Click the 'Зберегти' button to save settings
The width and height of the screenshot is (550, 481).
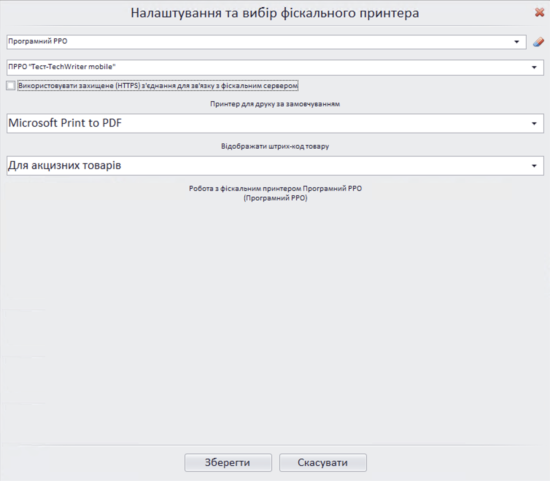[228, 462]
